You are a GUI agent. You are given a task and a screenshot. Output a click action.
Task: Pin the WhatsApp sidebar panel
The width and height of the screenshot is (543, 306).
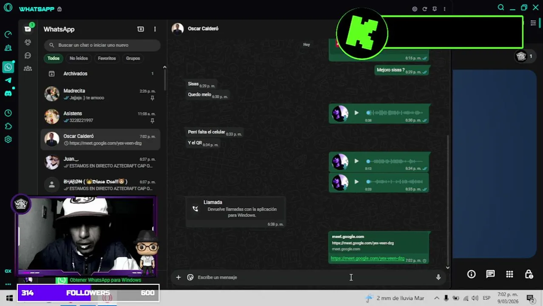click(x=435, y=9)
